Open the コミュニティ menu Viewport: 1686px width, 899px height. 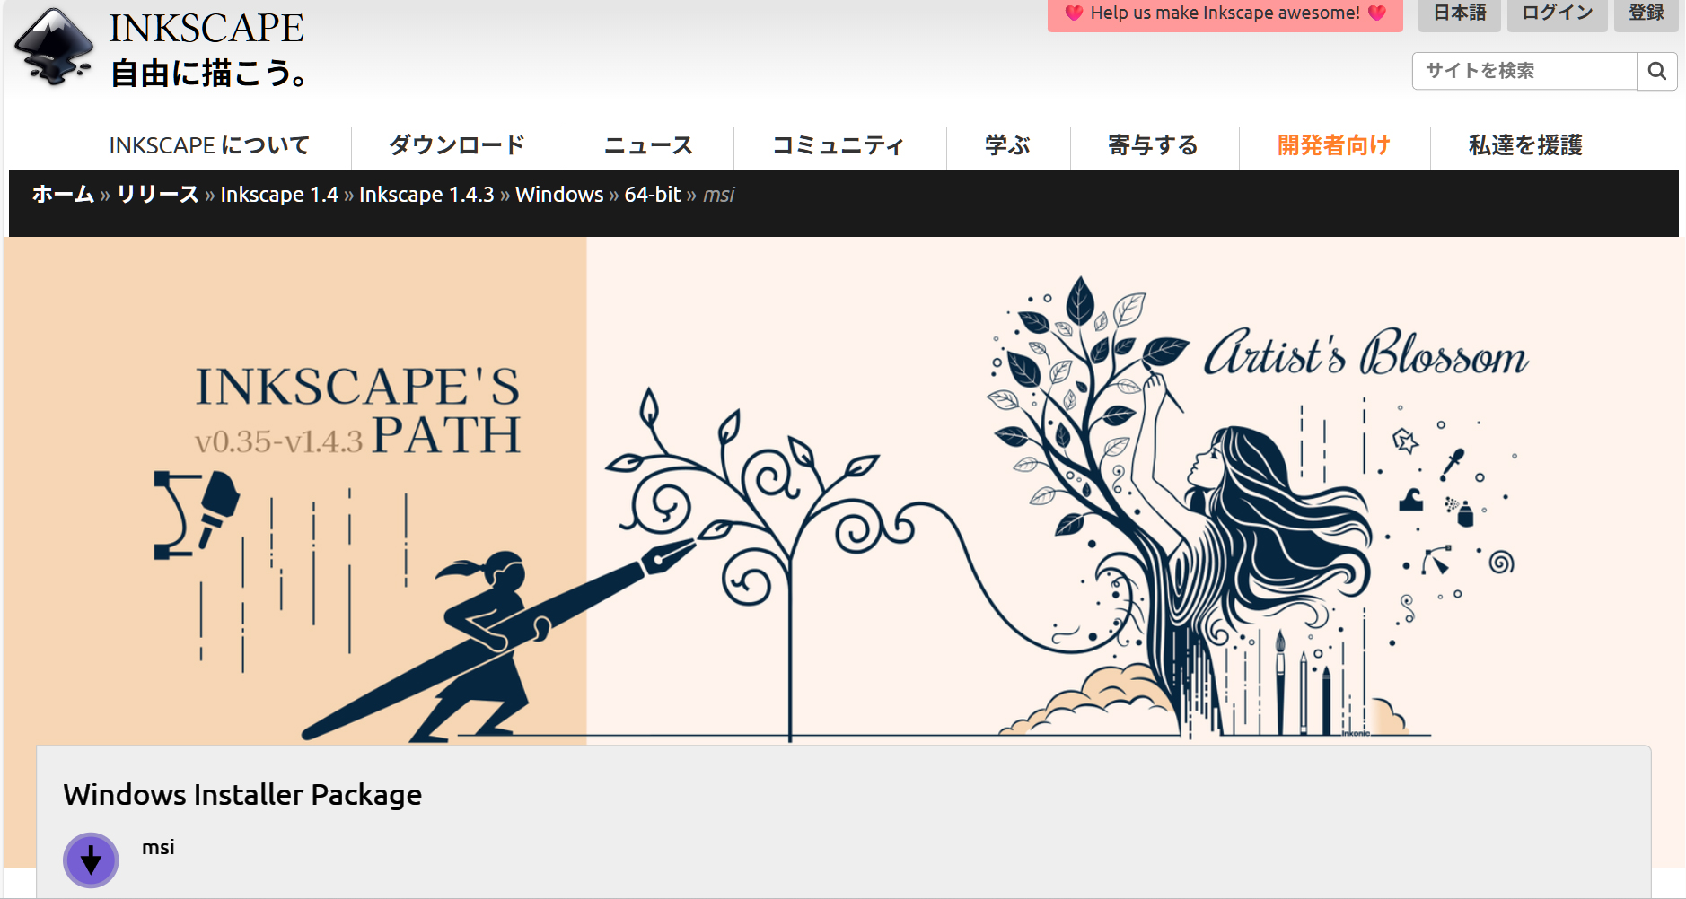839,145
